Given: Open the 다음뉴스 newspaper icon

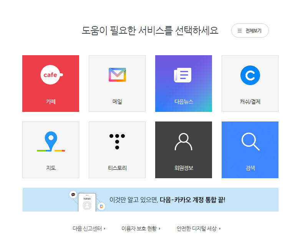Looking at the screenshot, I should (183, 75).
